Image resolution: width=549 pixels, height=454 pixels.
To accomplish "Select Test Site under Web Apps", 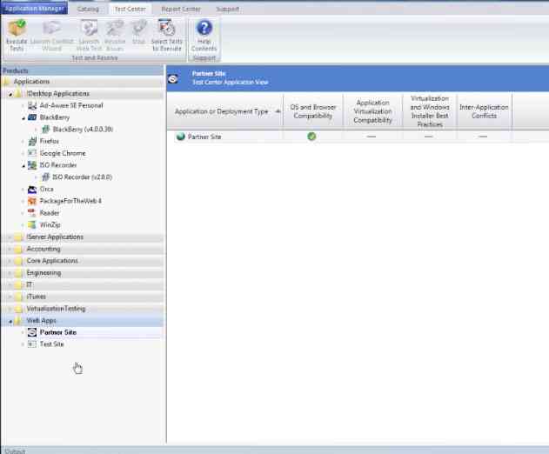I will [52, 344].
